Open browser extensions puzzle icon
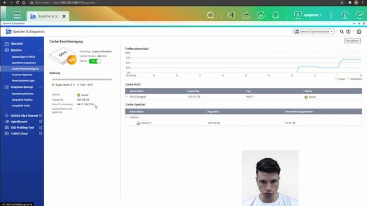 pos(349,2)
